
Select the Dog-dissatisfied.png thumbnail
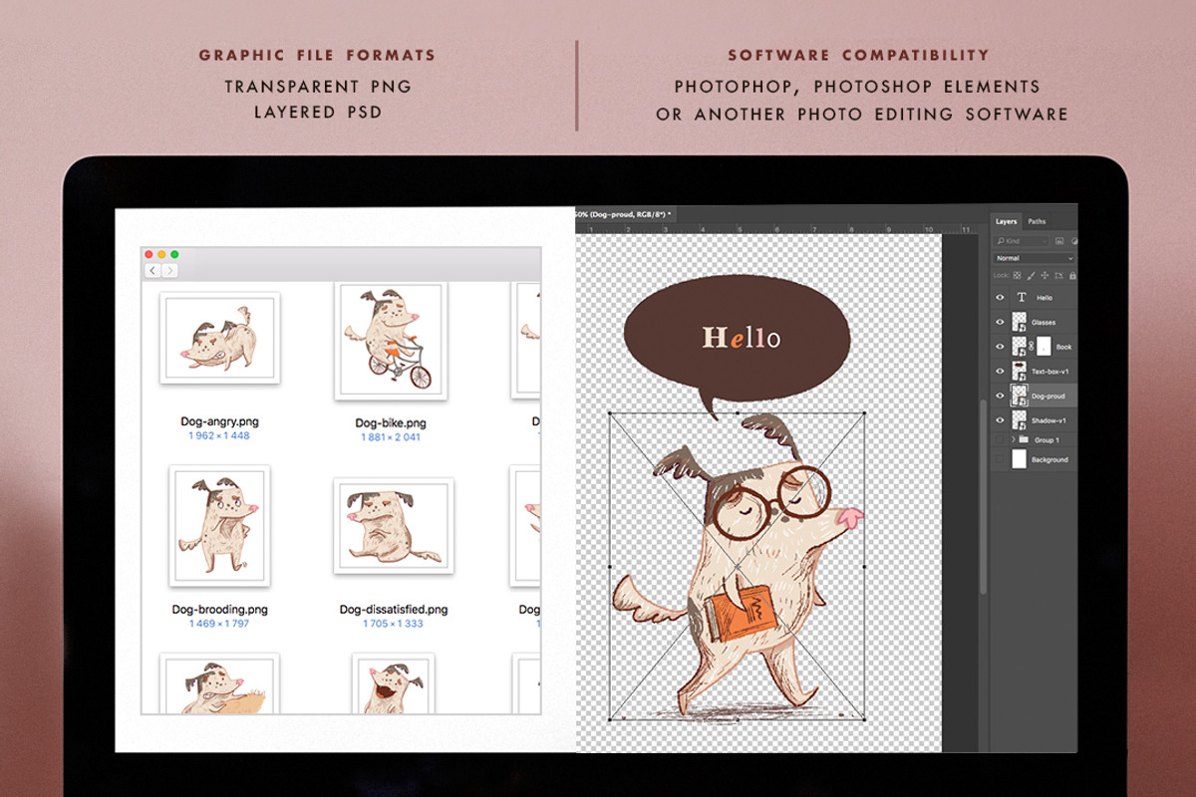point(393,525)
